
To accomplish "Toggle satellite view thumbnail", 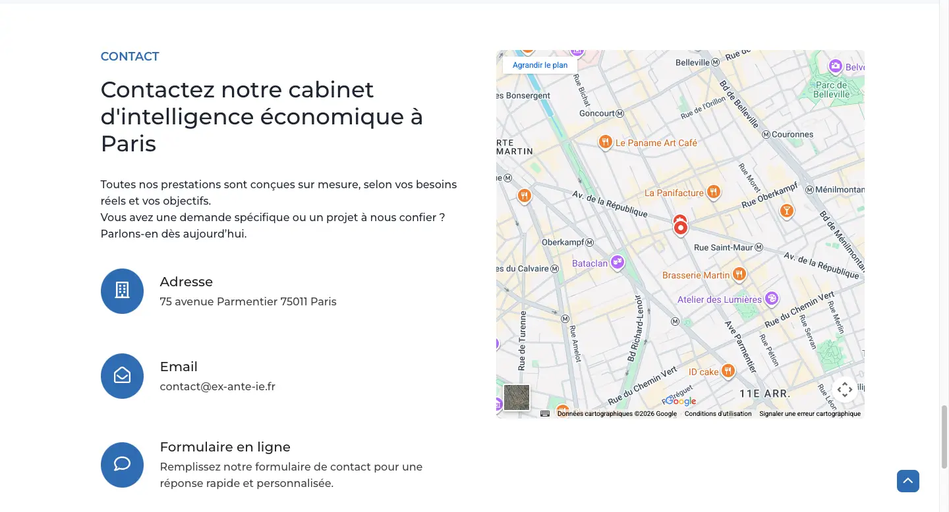I will (x=517, y=397).
